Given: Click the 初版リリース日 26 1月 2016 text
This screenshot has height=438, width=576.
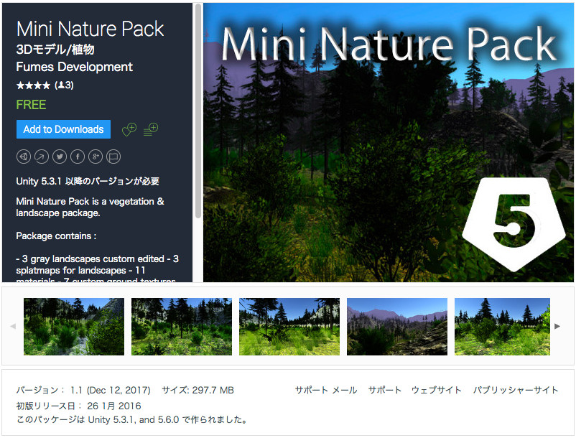Looking at the screenshot, I should coord(78,406).
